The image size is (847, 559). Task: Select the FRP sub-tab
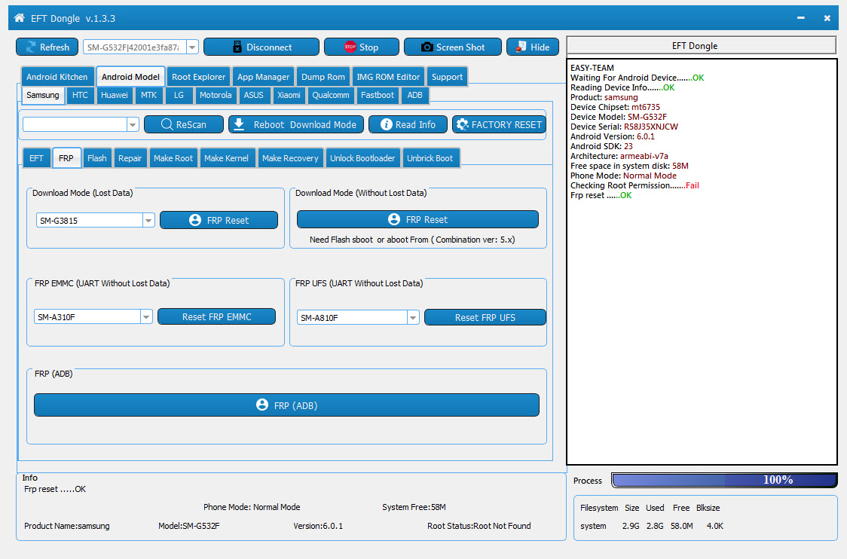[x=66, y=158]
